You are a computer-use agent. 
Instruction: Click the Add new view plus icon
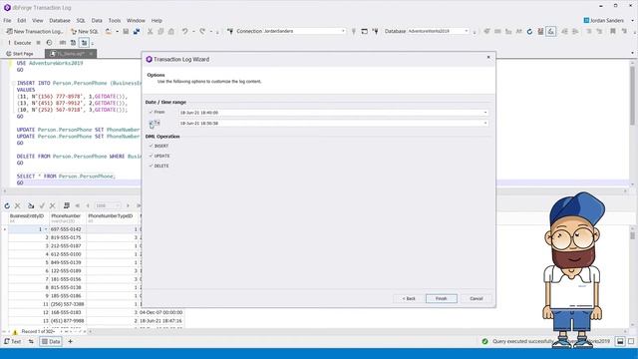click(x=70, y=341)
